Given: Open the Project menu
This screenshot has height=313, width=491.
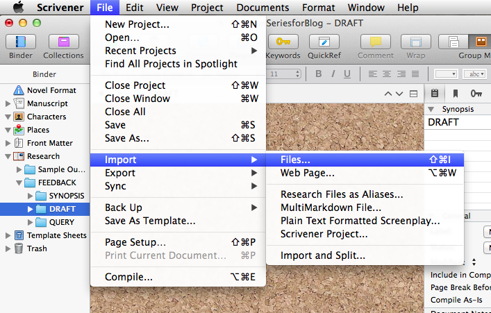Looking at the screenshot, I should pos(207,7).
